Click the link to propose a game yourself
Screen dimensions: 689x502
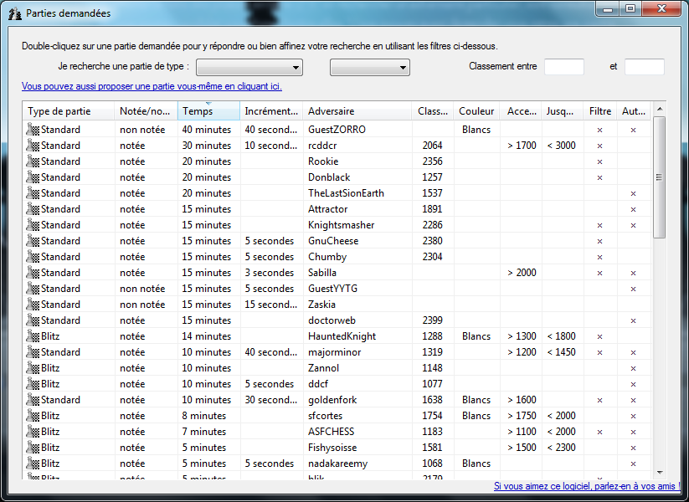tap(152, 86)
